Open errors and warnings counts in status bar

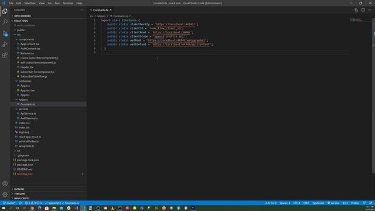coord(33,203)
